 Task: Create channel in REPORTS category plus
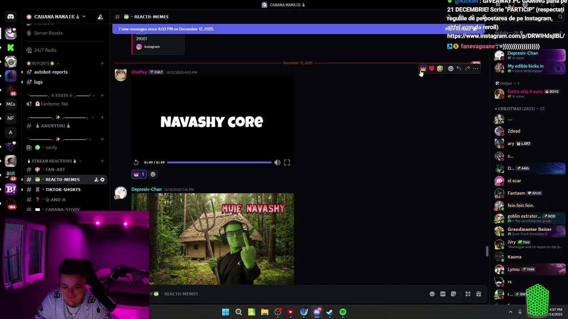102,63
